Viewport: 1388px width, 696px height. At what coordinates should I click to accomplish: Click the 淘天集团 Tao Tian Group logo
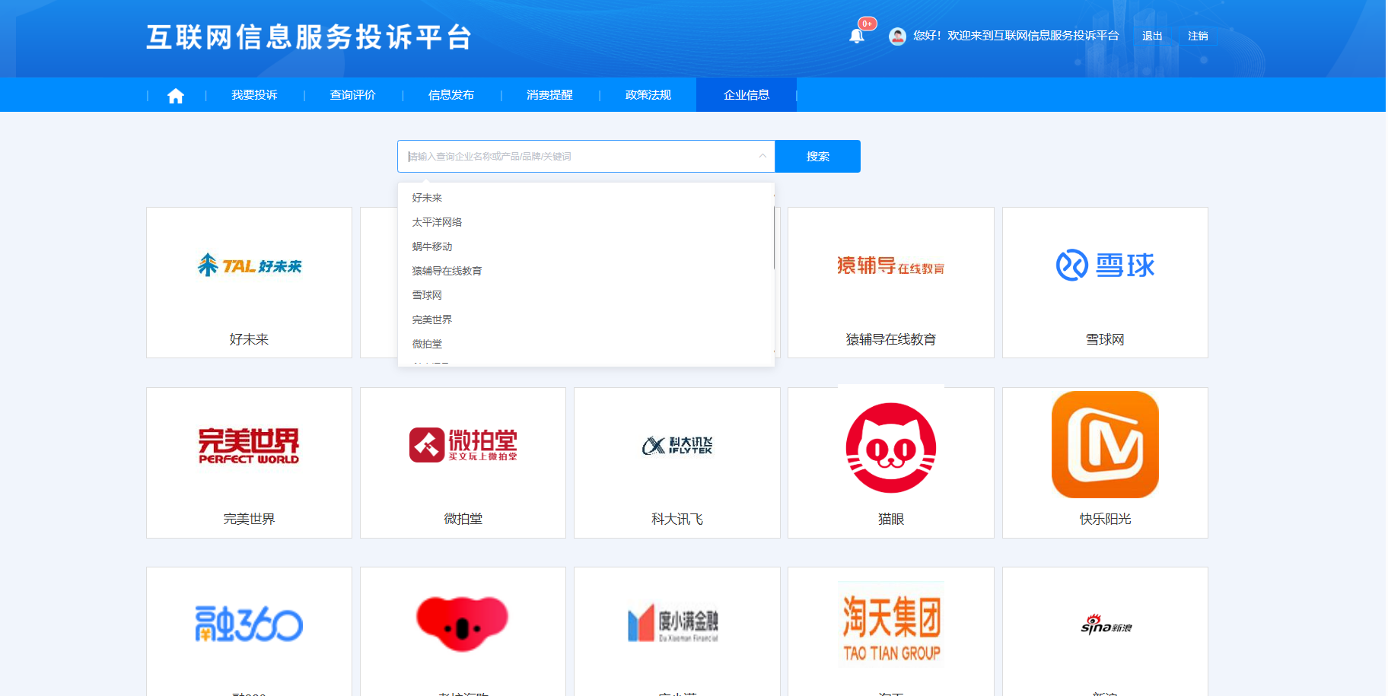891,625
